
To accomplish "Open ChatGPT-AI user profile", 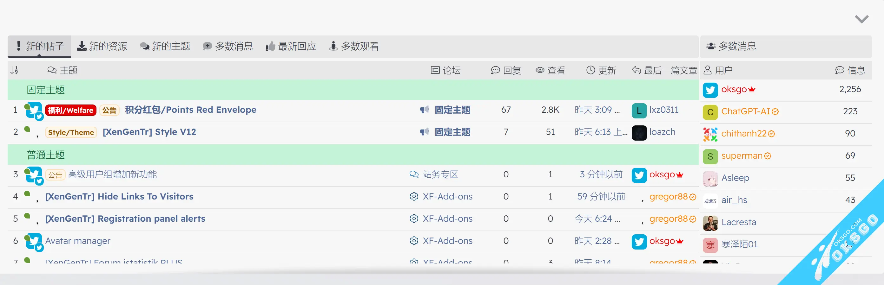I will point(745,111).
